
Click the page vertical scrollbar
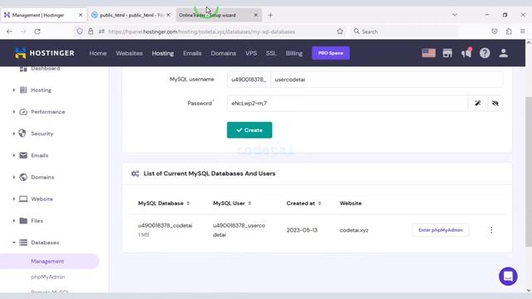[x=529, y=171]
